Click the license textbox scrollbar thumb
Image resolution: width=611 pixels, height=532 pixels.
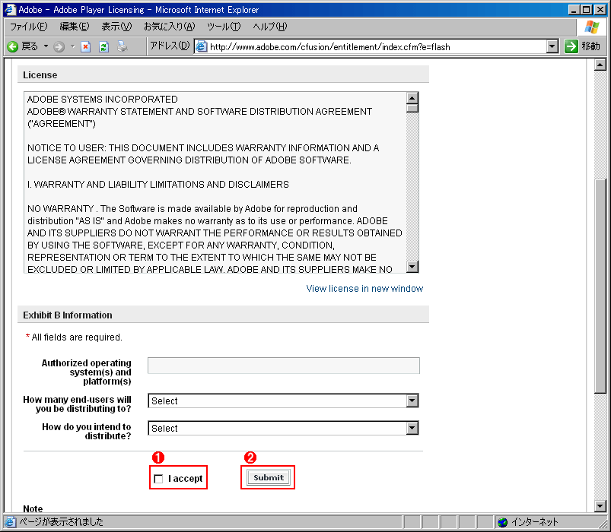pyautogui.click(x=412, y=108)
